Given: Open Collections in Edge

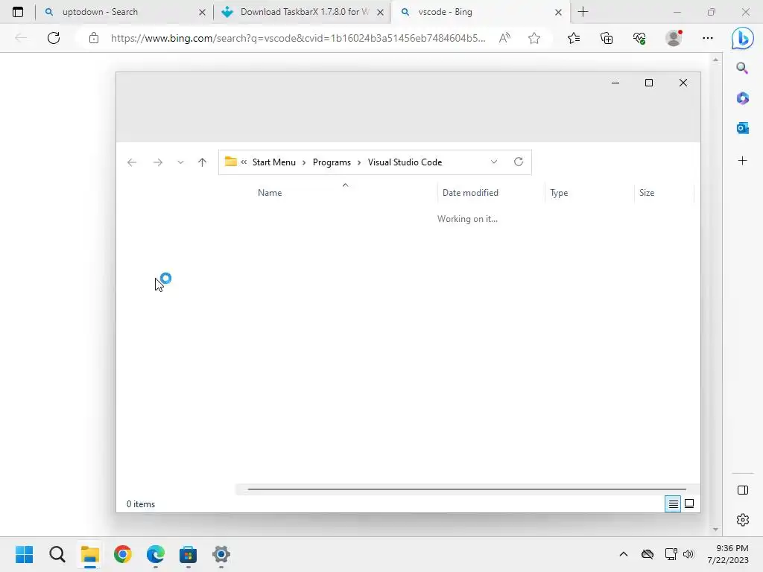Looking at the screenshot, I should pyautogui.click(x=607, y=38).
